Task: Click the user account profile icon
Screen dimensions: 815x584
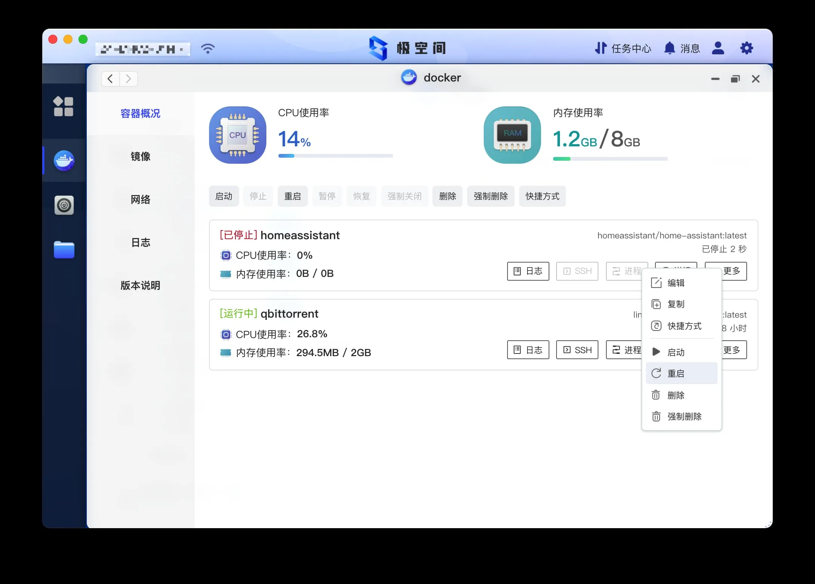Action: pyautogui.click(x=718, y=48)
